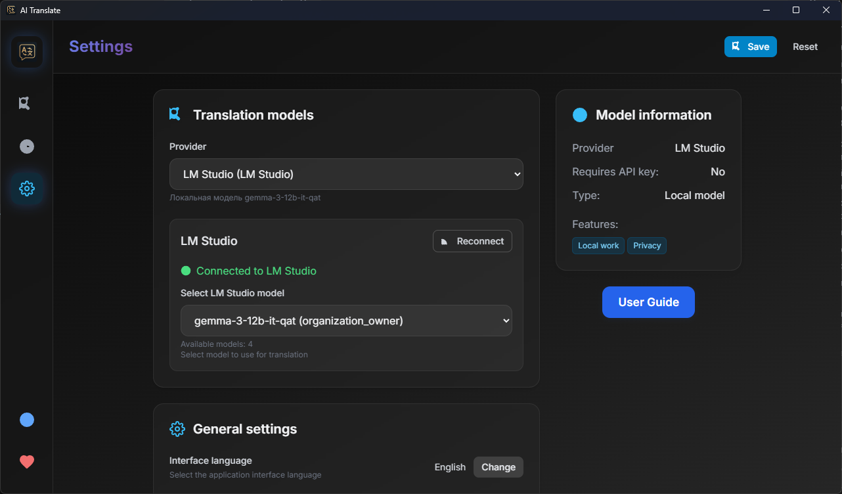Click the blue circle icon in sidebar

coord(27,420)
